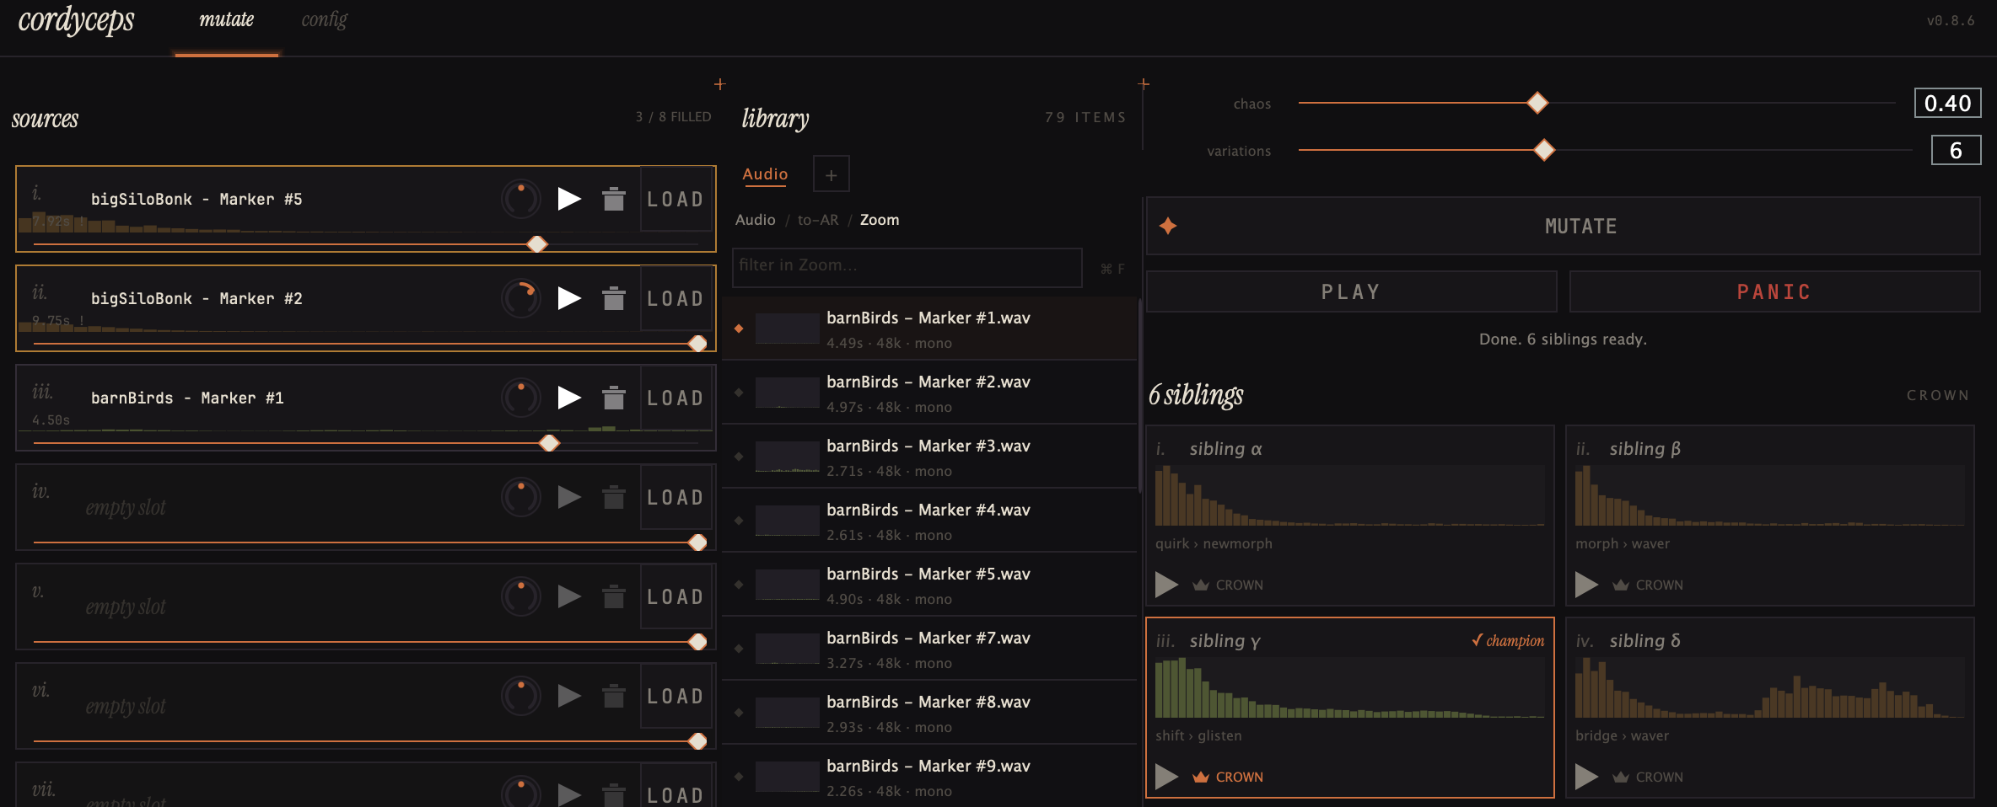The image size is (1997, 807).
Task: Select the Audio library tab
Action: click(765, 174)
